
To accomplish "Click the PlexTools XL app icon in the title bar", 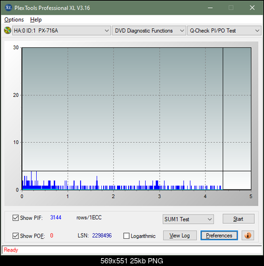I will [x=9, y=8].
